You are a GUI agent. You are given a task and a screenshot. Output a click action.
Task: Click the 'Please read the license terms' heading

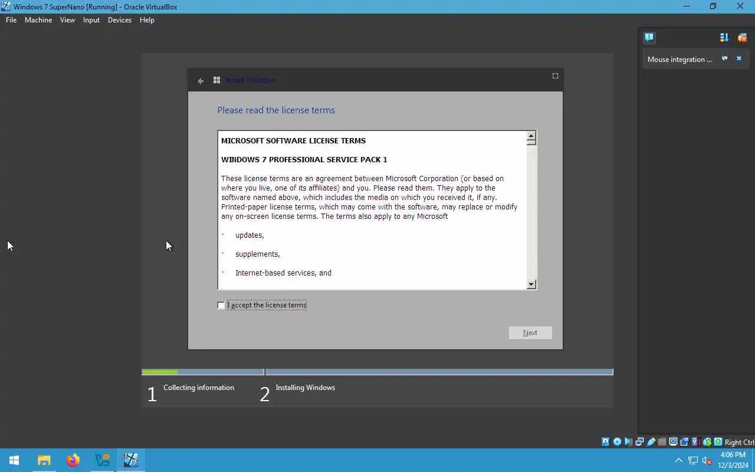tap(276, 110)
